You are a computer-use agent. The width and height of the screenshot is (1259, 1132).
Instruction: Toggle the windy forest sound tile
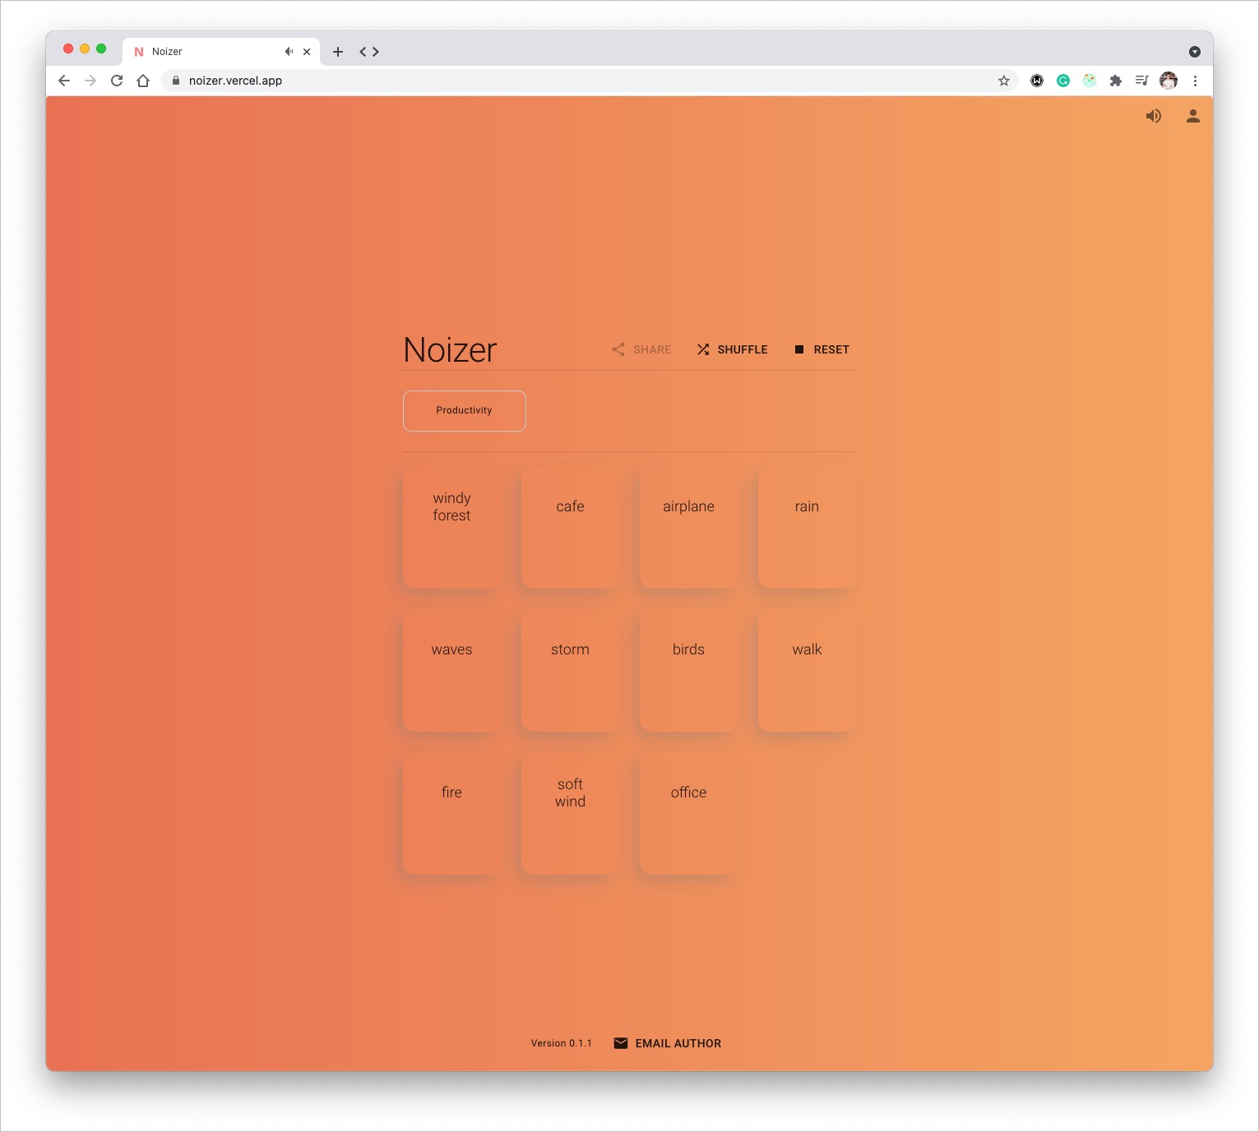pyautogui.click(x=452, y=527)
